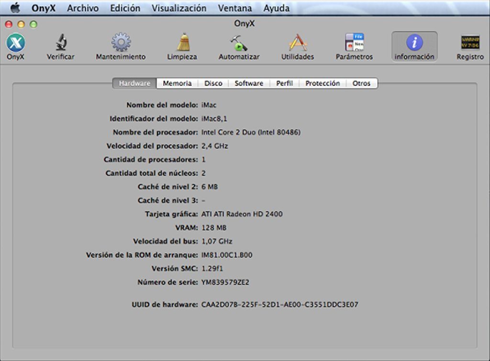Click the boot ROM version IM81.00C1.B00

click(x=227, y=255)
